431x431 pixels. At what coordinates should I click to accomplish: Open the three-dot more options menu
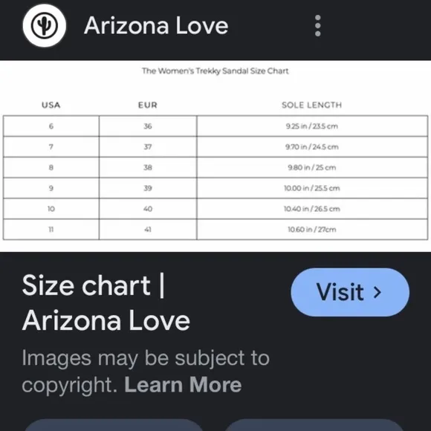pos(318,25)
